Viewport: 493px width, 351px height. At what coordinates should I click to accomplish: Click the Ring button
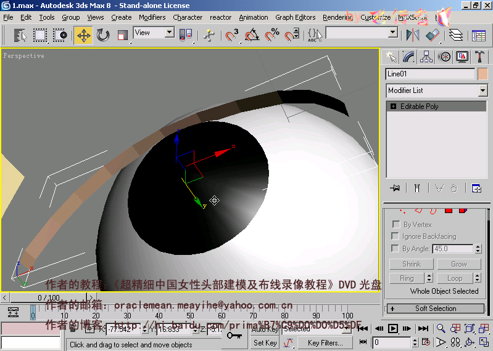pyautogui.click(x=407, y=278)
